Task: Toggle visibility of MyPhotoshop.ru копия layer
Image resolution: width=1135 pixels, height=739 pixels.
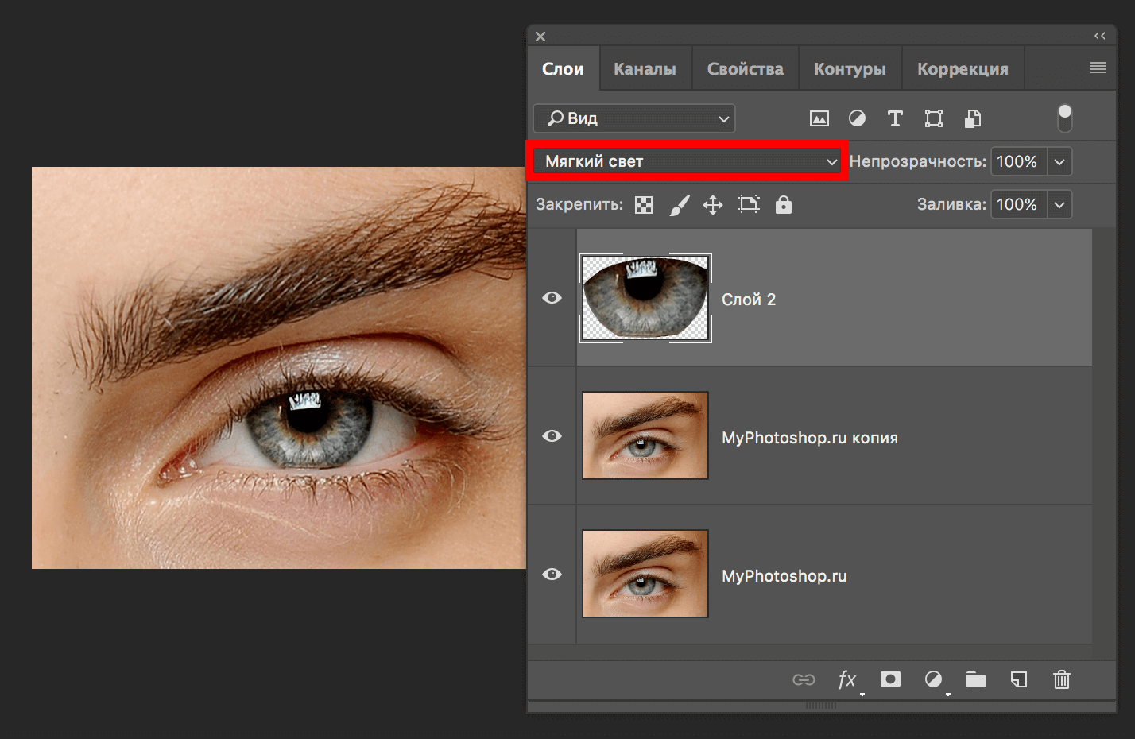Action: (552, 436)
